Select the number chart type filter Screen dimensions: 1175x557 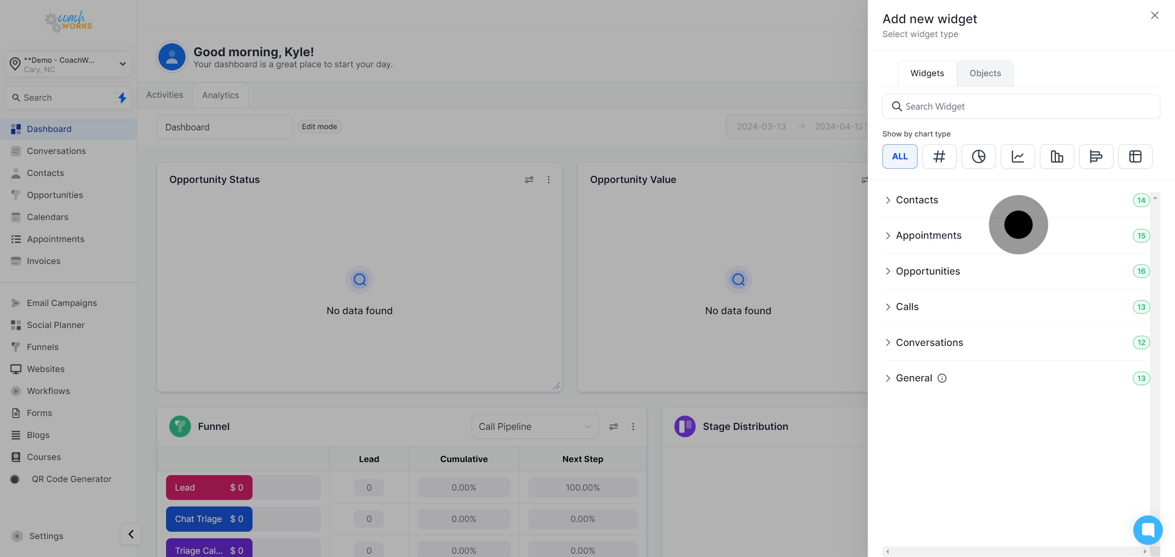point(939,156)
